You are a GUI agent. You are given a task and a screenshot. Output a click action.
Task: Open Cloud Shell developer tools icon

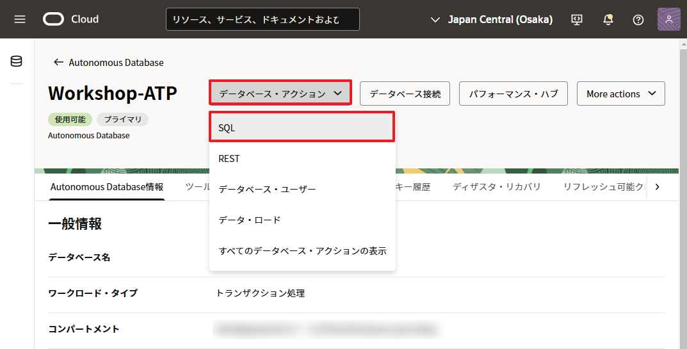tap(577, 19)
